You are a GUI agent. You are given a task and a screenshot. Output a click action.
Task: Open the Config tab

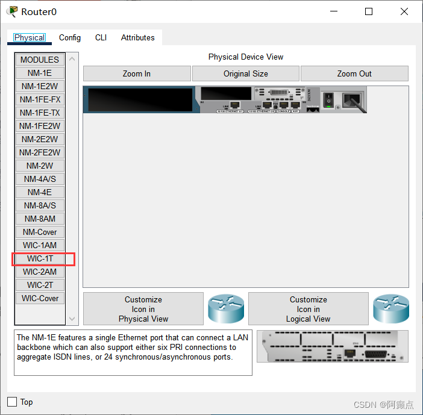tap(70, 37)
